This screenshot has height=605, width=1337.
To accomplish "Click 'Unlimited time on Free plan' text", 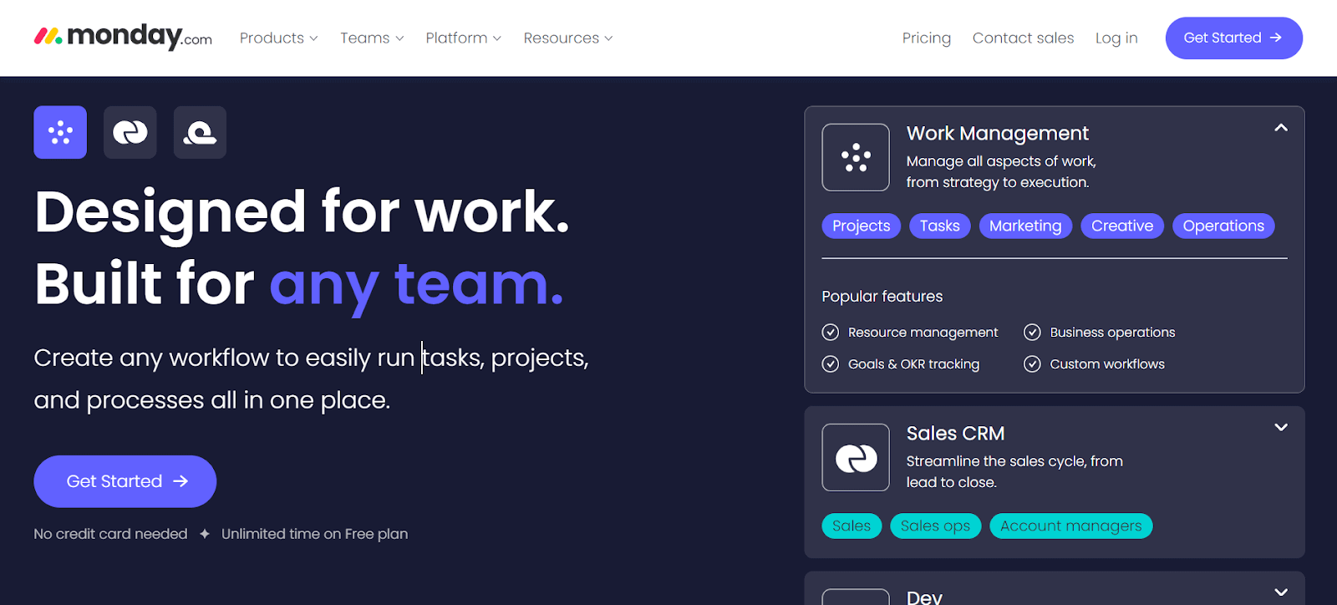I will 315,534.
